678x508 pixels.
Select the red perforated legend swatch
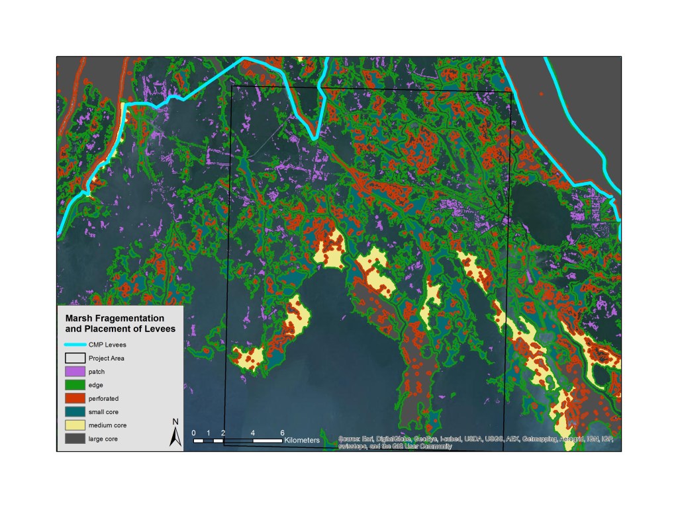coord(75,398)
